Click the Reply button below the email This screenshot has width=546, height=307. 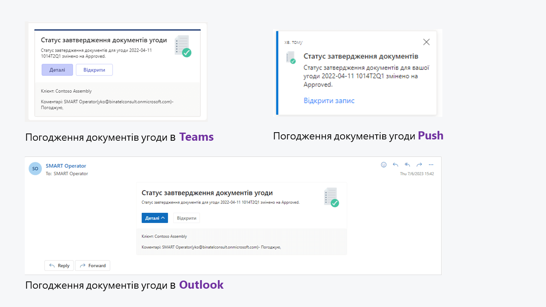59,266
